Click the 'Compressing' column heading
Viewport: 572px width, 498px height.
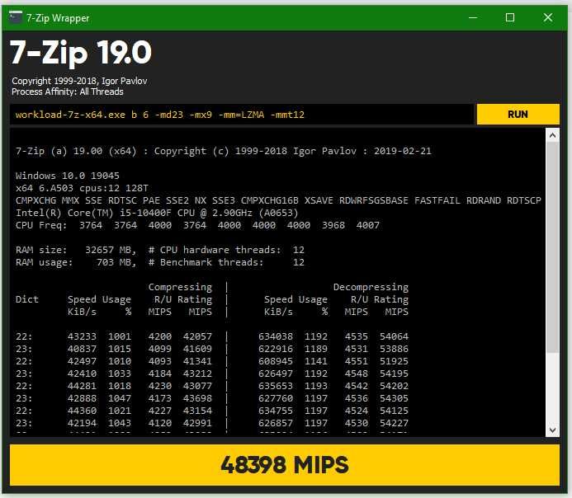pos(180,288)
